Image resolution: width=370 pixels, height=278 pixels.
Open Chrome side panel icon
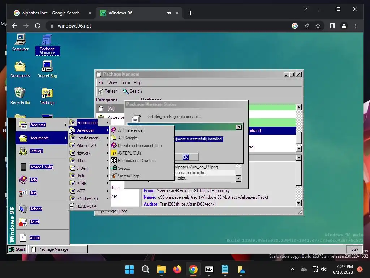click(332, 26)
